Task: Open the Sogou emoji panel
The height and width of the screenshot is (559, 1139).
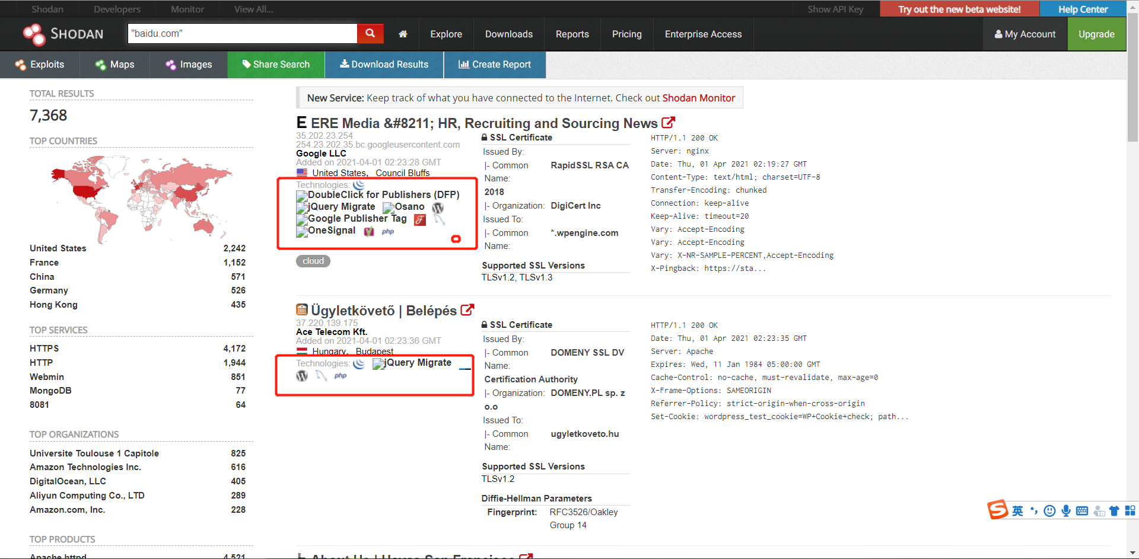Action: [1049, 511]
